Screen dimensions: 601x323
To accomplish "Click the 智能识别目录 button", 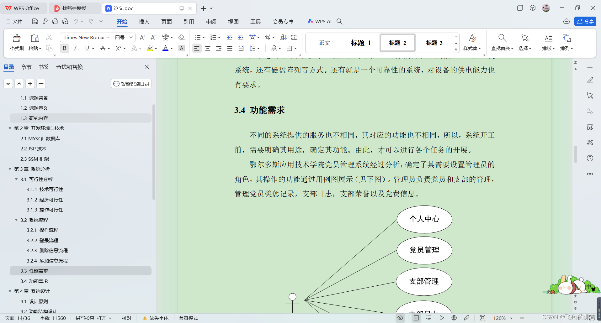I will 131,84.
